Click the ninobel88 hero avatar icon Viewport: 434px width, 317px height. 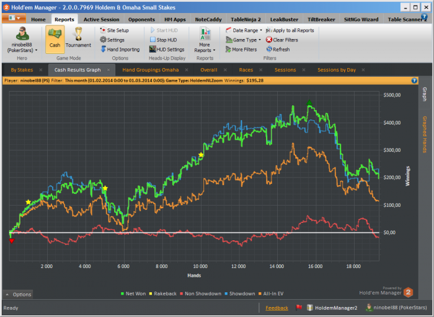pyautogui.click(x=22, y=33)
